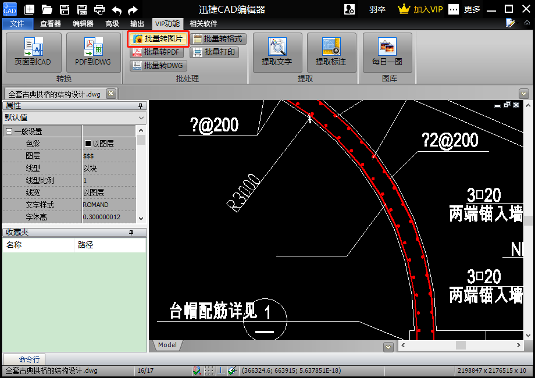Choose 批量转PDF batch tool
The image size is (535, 378).
pos(156,52)
